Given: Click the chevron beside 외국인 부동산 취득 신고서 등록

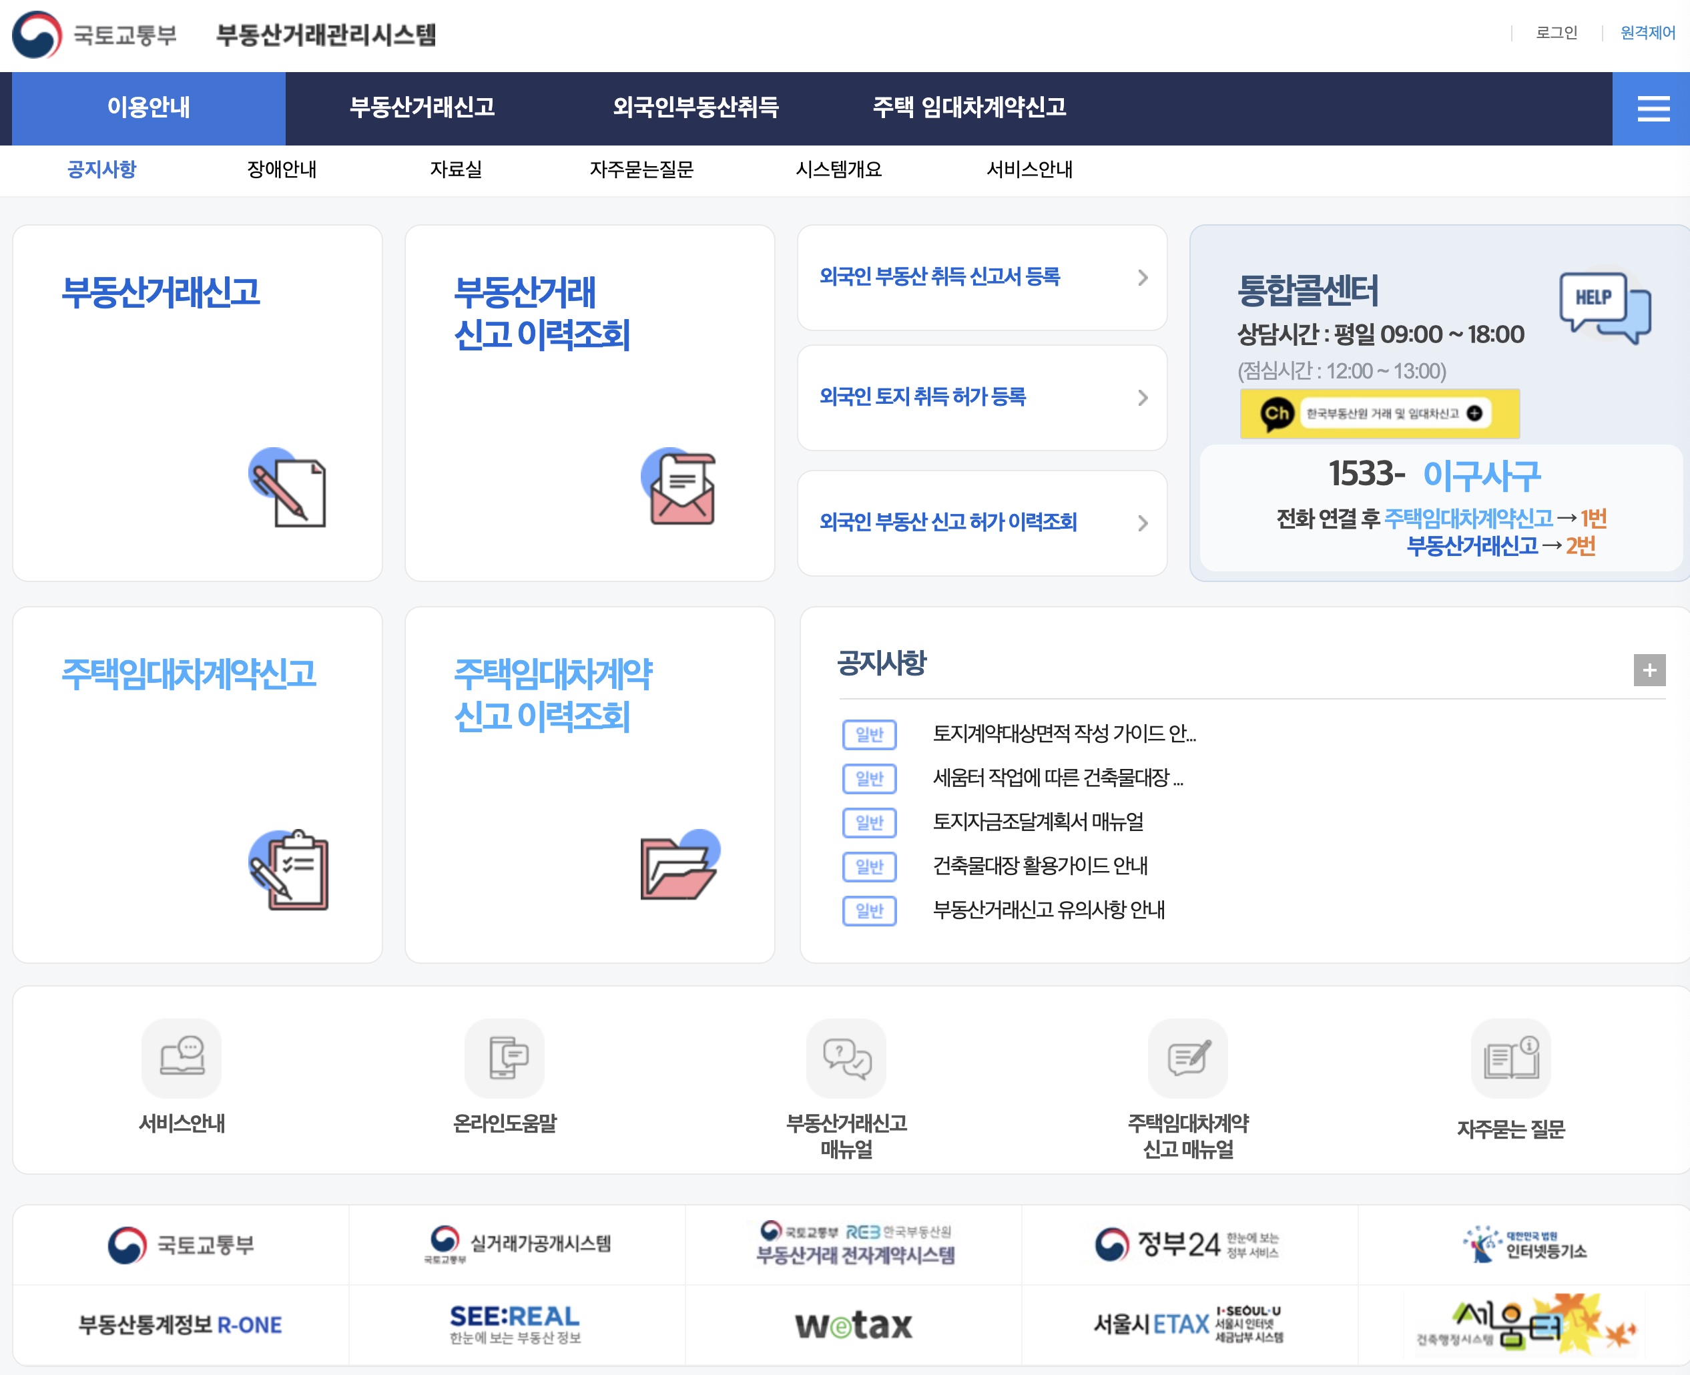Looking at the screenshot, I should [x=1142, y=277].
